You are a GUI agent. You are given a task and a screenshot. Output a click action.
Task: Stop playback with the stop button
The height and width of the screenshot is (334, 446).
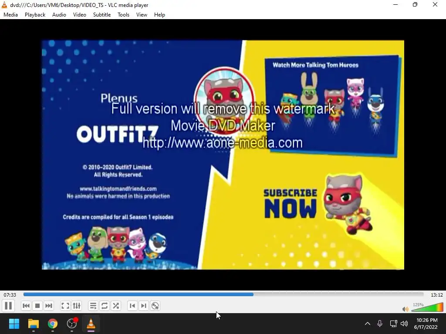(37, 306)
